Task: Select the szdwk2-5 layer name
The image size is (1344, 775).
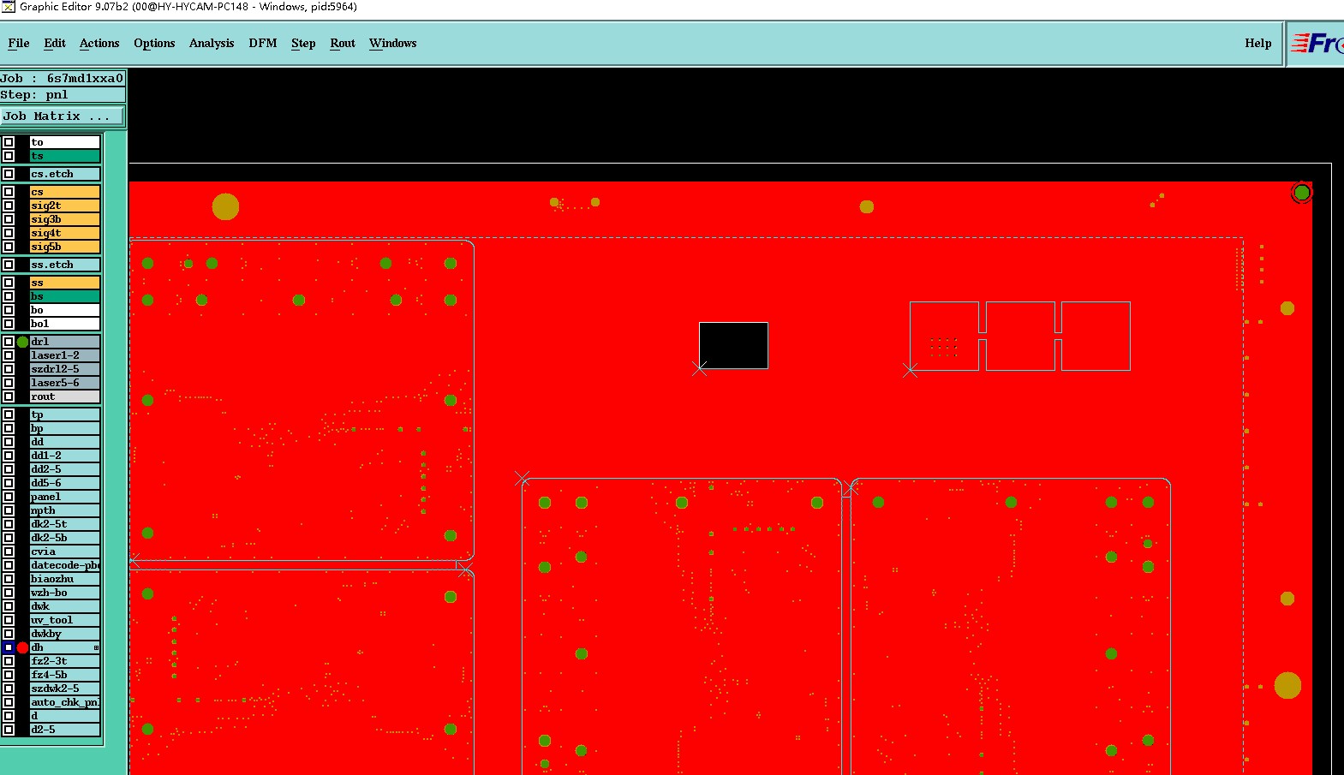Action: pos(65,689)
